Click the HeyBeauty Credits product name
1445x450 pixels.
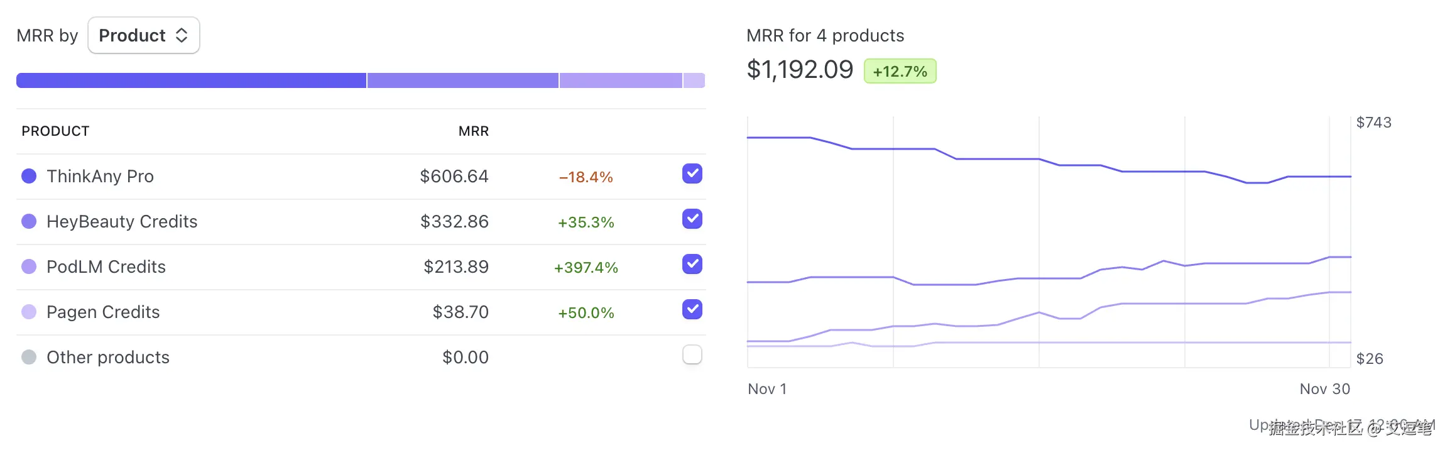[x=122, y=222]
